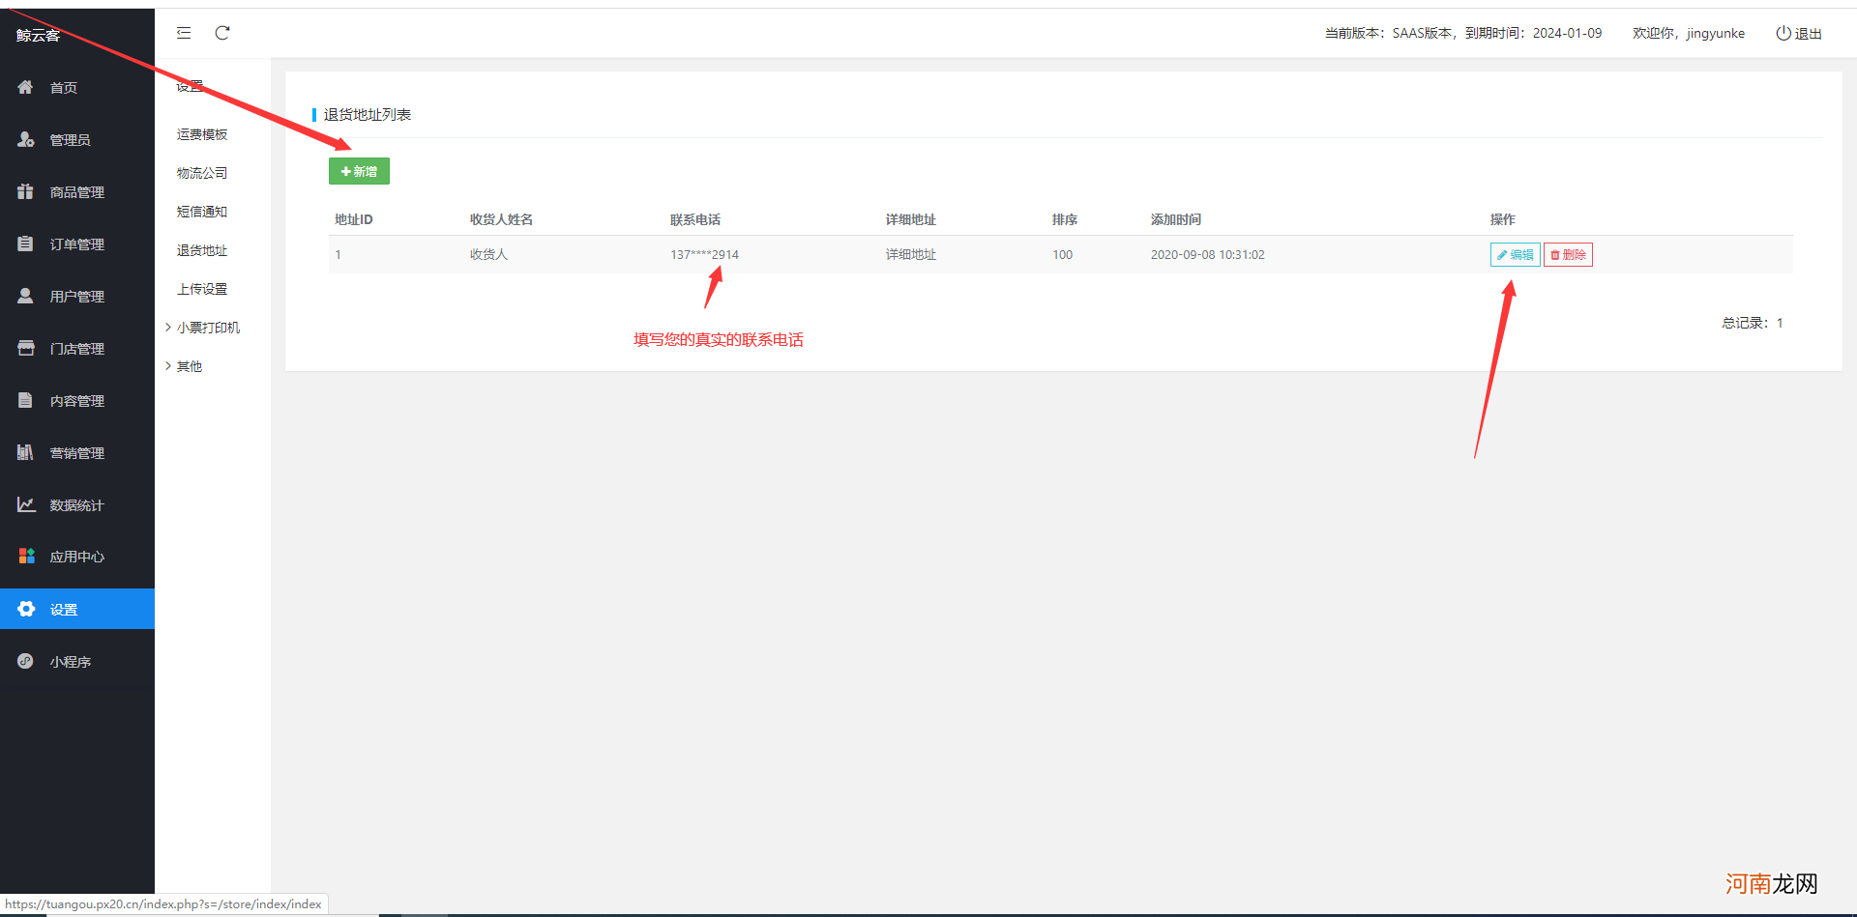Click the clipboard icon for 订单管理
Viewport: 1857px width, 917px height.
pos(25,244)
